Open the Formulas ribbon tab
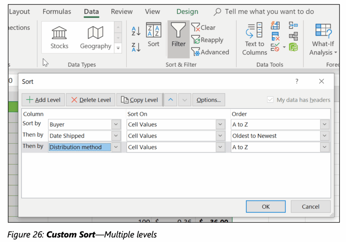Image resolution: width=346 pixels, height=242 pixels. pyautogui.click(x=56, y=11)
